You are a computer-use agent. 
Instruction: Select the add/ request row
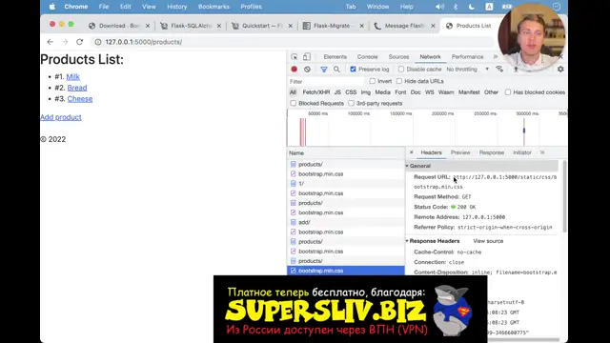pyautogui.click(x=346, y=222)
